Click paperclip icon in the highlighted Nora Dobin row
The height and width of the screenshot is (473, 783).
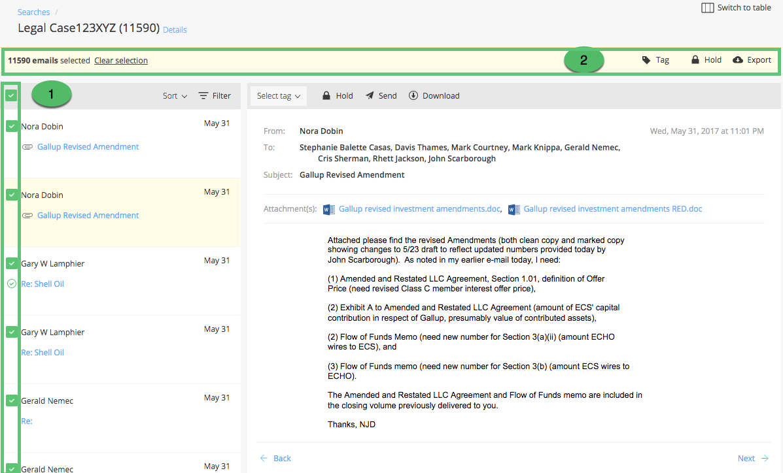27,216
